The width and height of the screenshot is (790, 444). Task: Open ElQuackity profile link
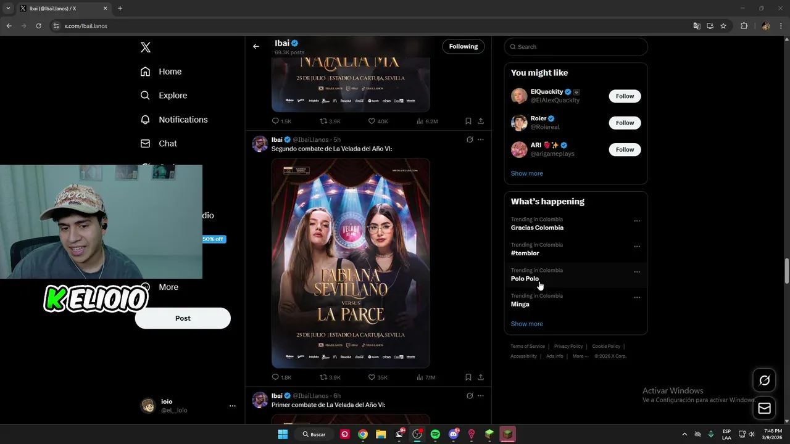click(547, 92)
